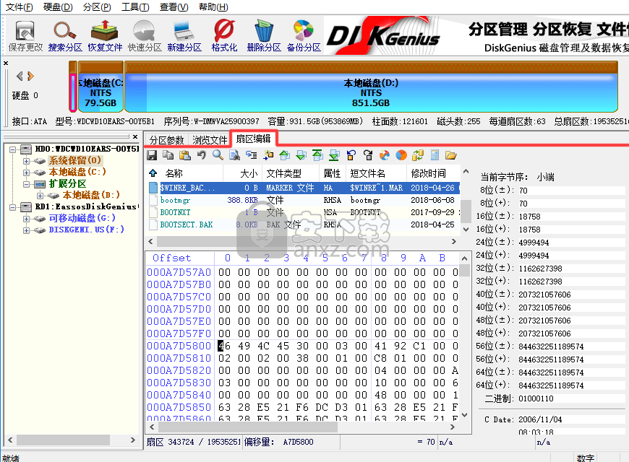Open the 帮助(H) menu
The image size is (629, 462).
point(213,7)
